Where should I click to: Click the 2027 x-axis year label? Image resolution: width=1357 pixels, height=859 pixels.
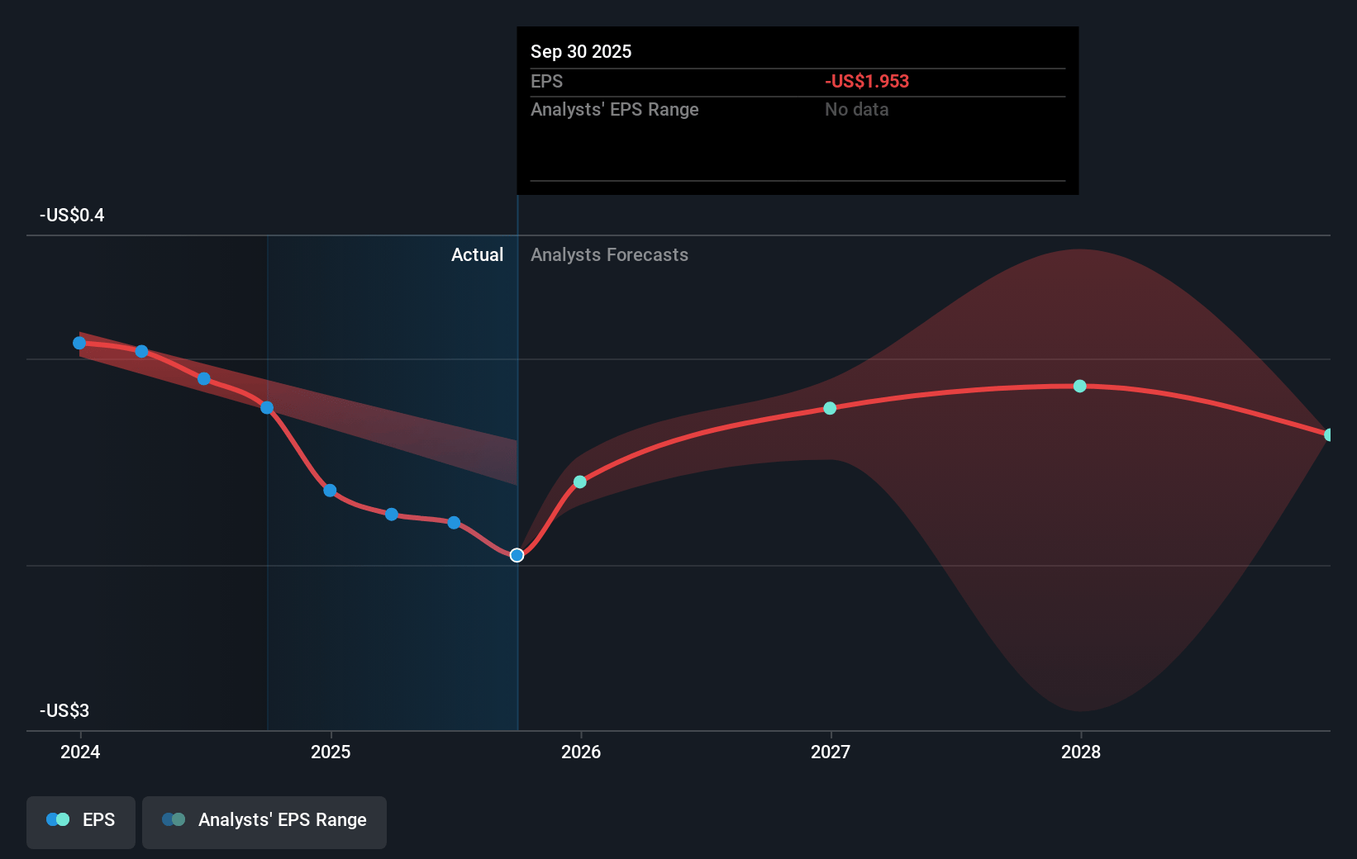tap(831, 752)
